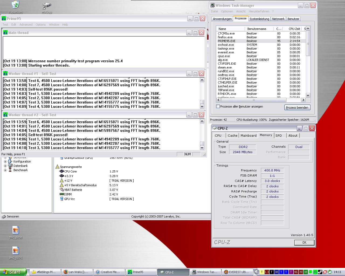Open the Options menu in Prime95
Image resolution: width=345 pixels, height=276 pixels.
tap(41, 25)
